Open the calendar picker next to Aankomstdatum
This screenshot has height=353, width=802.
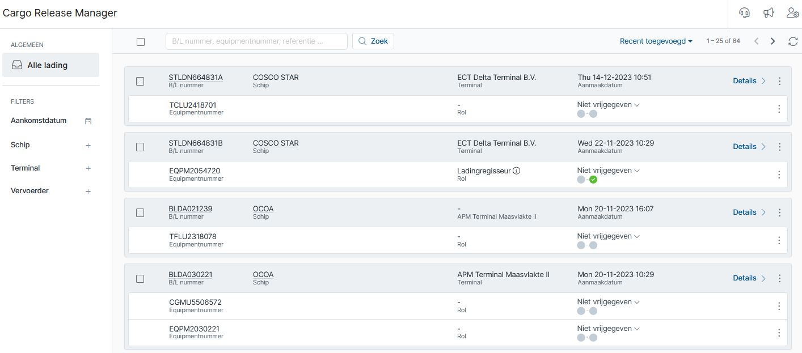(88, 121)
